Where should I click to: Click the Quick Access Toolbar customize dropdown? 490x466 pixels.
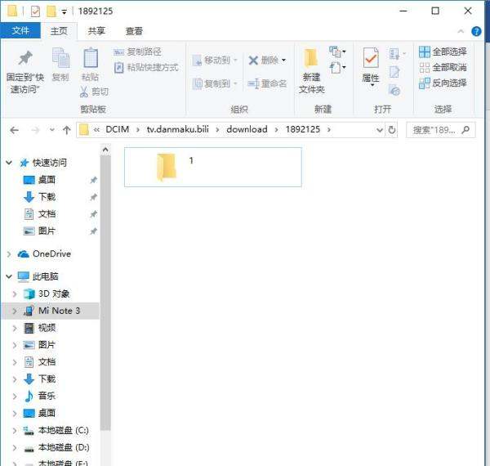pos(64,12)
